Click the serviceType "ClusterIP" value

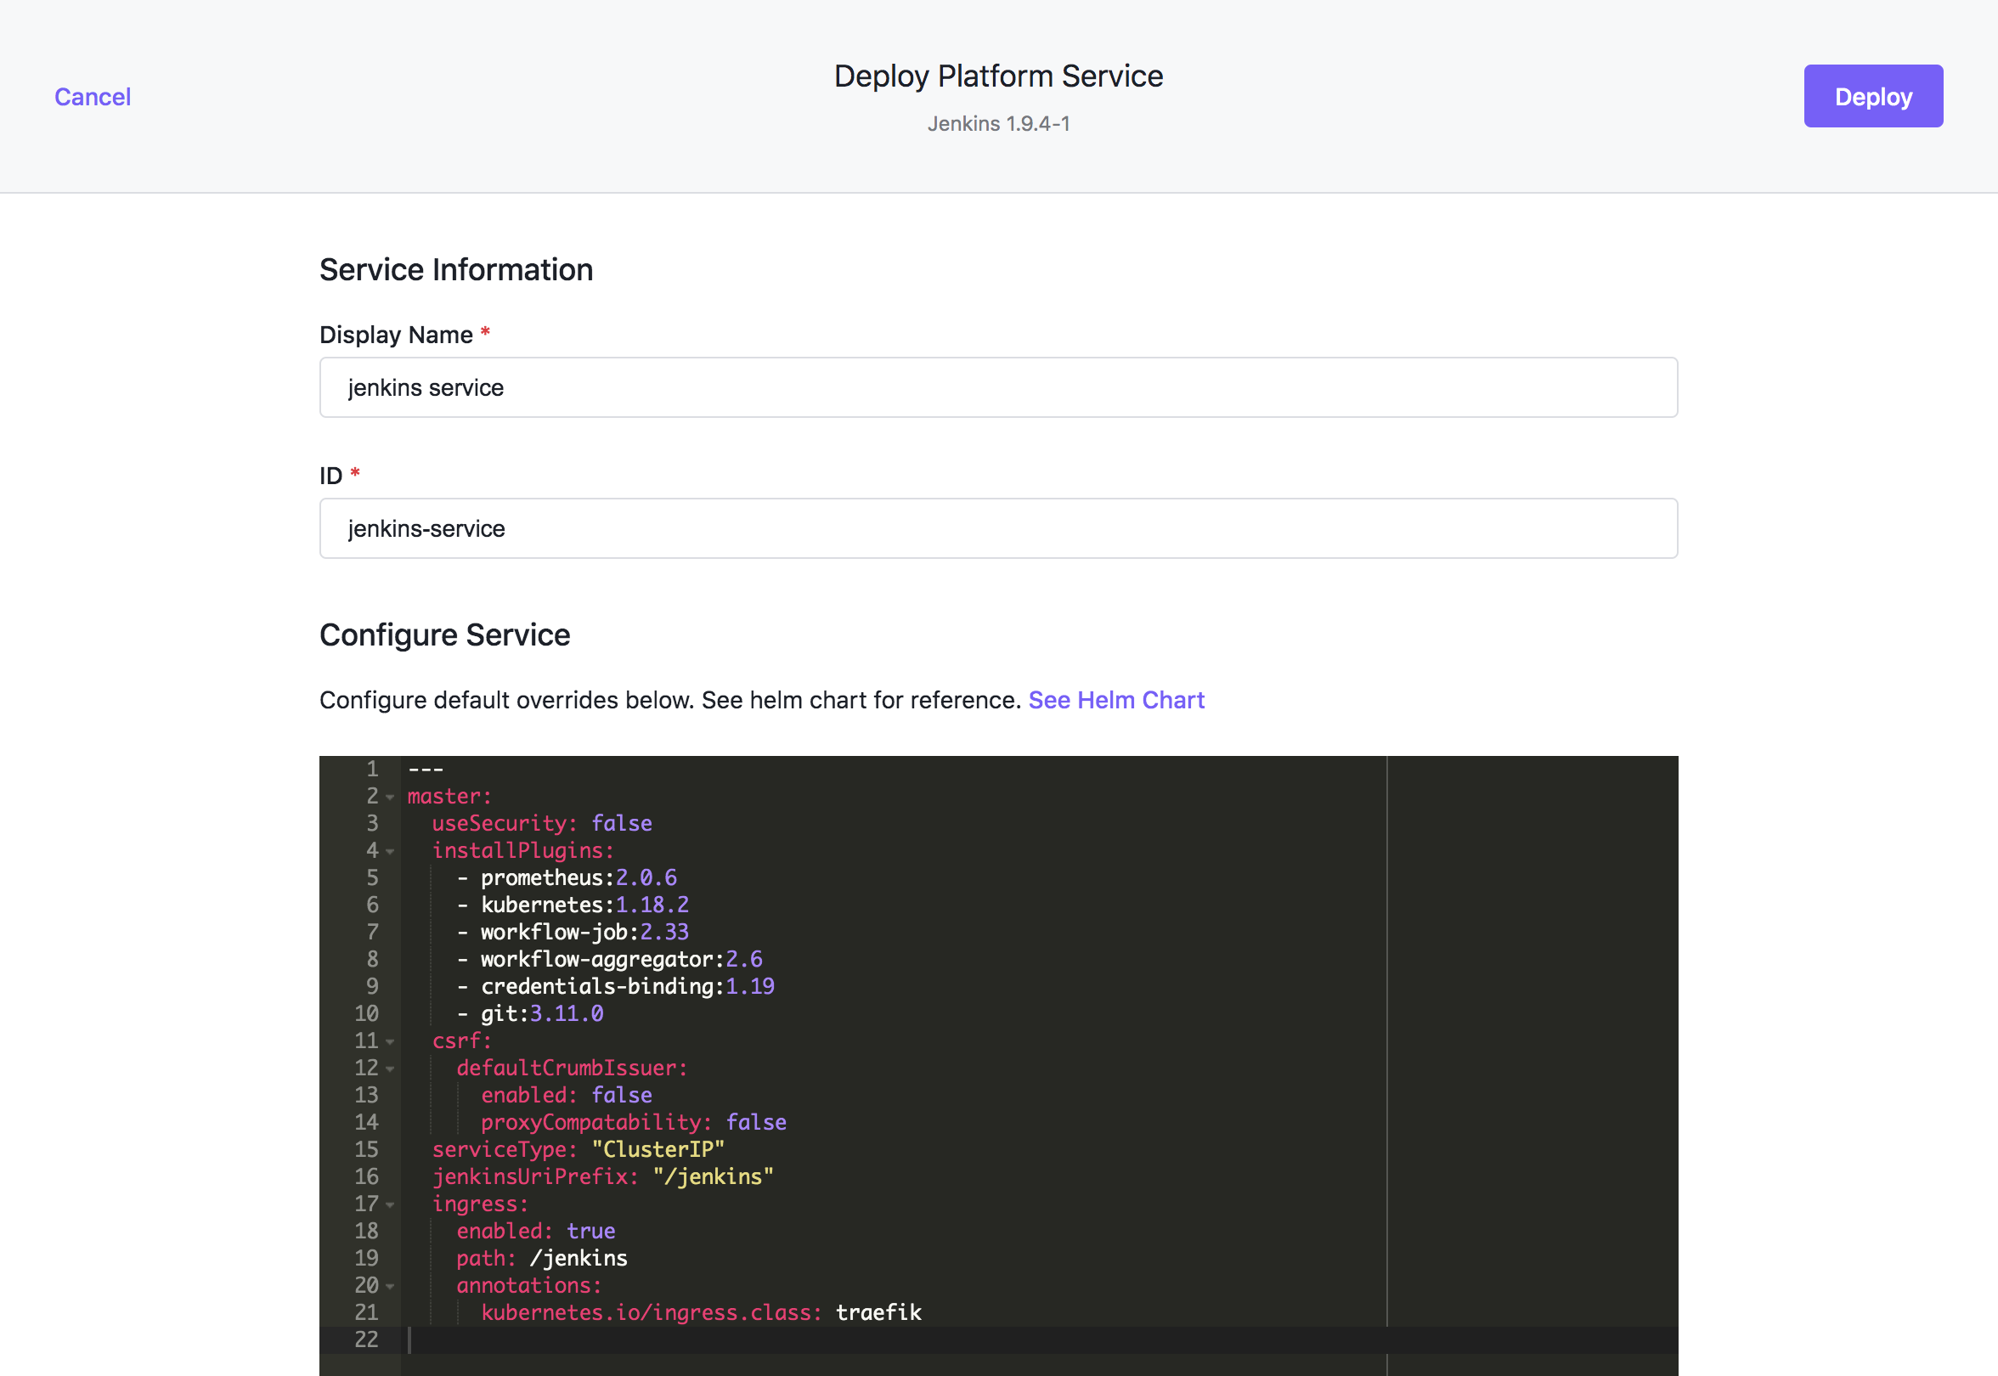[x=658, y=1149]
